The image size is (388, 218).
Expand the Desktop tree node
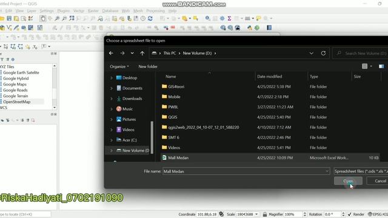click(x=112, y=78)
